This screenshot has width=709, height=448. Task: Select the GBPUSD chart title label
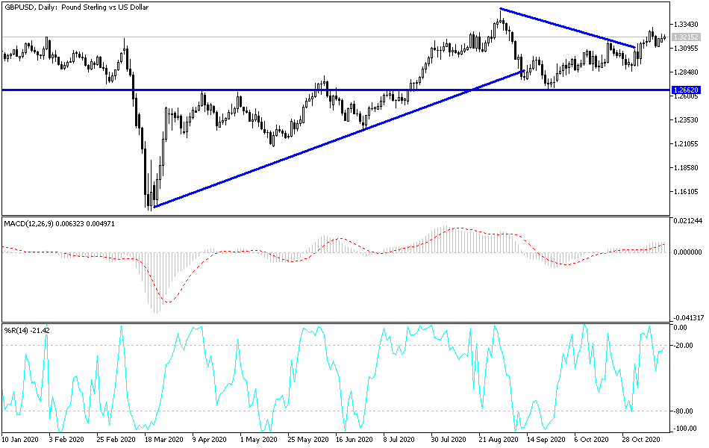[75, 8]
